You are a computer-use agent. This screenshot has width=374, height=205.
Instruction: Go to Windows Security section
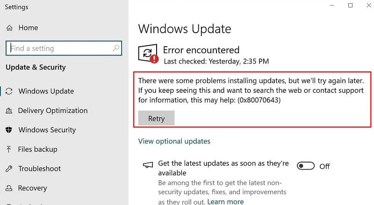(x=47, y=130)
